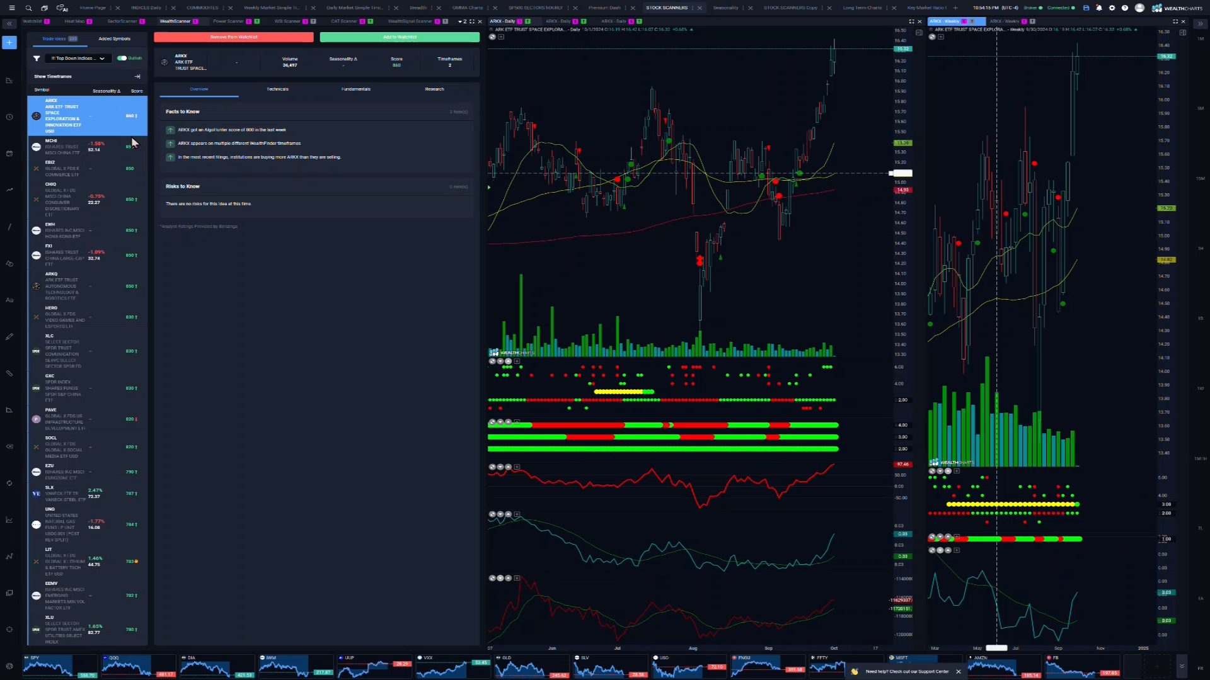Click the blue plus add button

(9, 43)
